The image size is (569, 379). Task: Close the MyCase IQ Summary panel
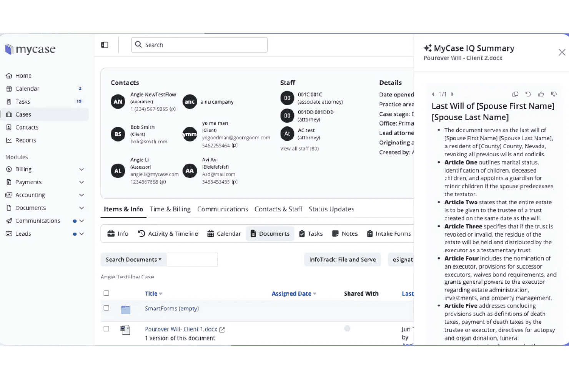click(x=562, y=52)
